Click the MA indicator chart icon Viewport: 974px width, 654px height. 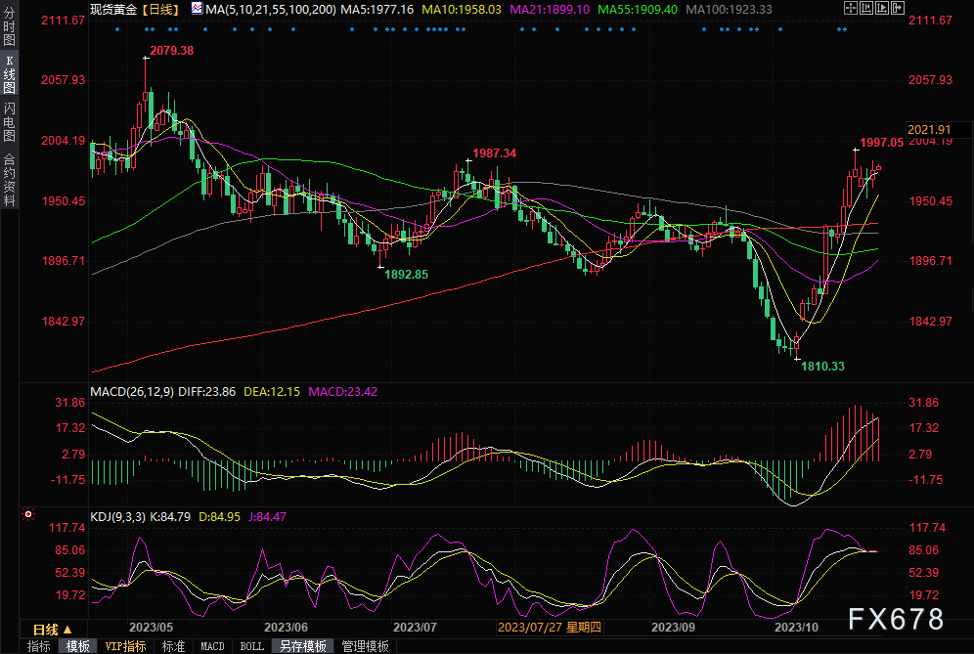click(x=197, y=9)
